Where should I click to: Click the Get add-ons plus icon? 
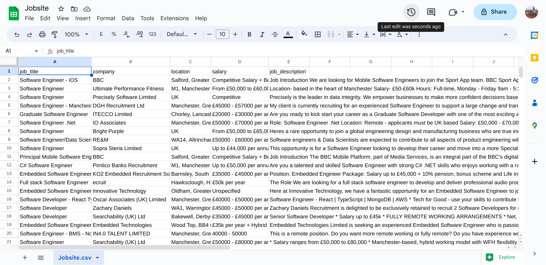[x=535, y=162]
